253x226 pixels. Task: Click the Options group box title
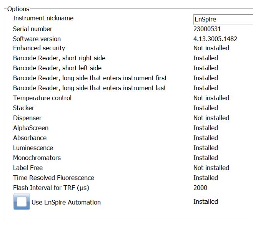click(x=18, y=9)
